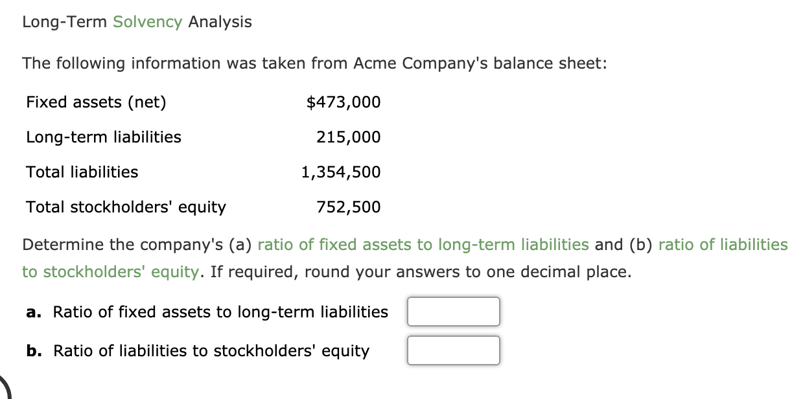The image size is (792, 399).
Task: Click the 752,500 stockholders' equity value
Action: point(349,207)
